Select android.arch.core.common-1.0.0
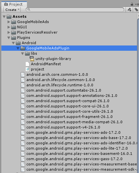139x173 pixels. click(x=57, y=74)
